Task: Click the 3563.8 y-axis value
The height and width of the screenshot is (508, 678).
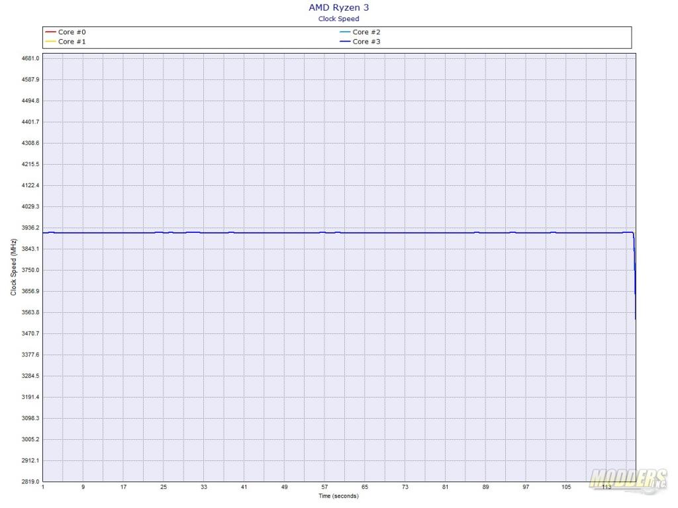Action: point(30,312)
